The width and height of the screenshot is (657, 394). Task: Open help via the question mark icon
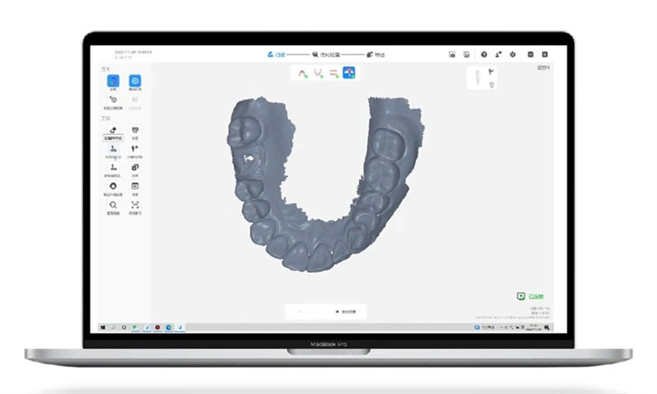coord(484,55)
